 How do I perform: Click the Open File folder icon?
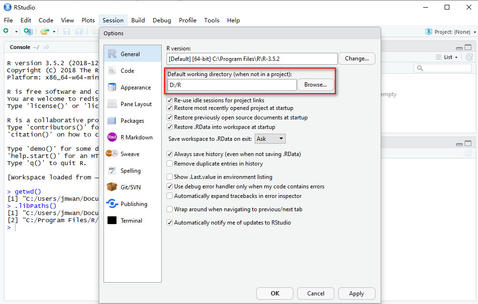[x=44, y=31]
